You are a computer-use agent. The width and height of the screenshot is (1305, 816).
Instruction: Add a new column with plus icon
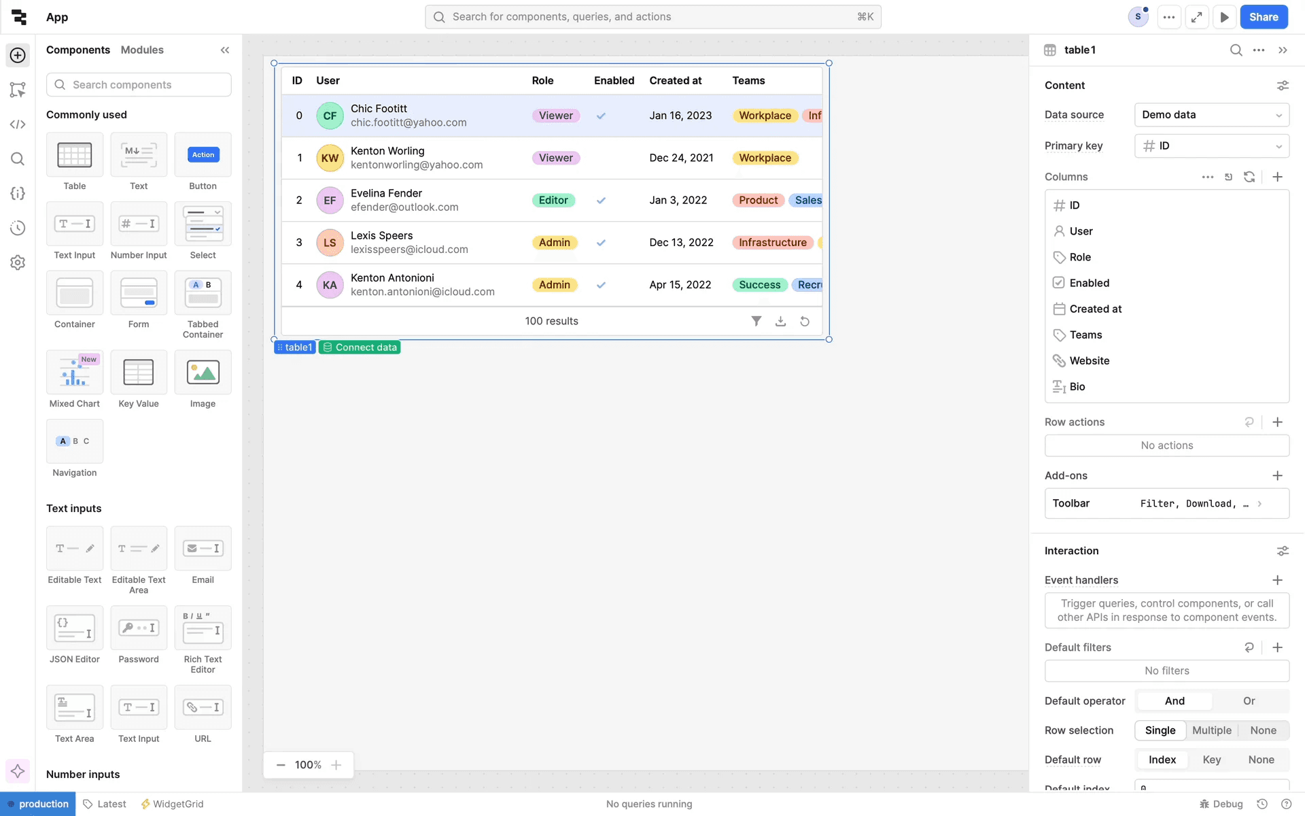[1277, 177]
